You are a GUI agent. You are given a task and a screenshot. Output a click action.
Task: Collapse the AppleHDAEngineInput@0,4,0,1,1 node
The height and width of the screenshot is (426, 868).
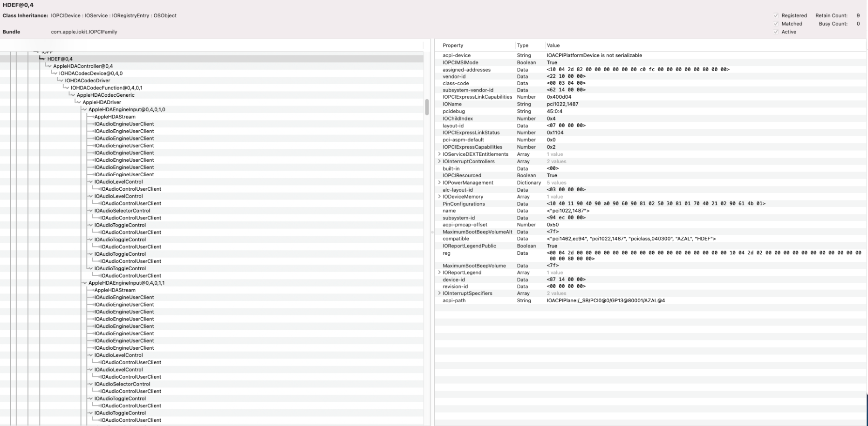pyautogui.click(x=84, y=283)
